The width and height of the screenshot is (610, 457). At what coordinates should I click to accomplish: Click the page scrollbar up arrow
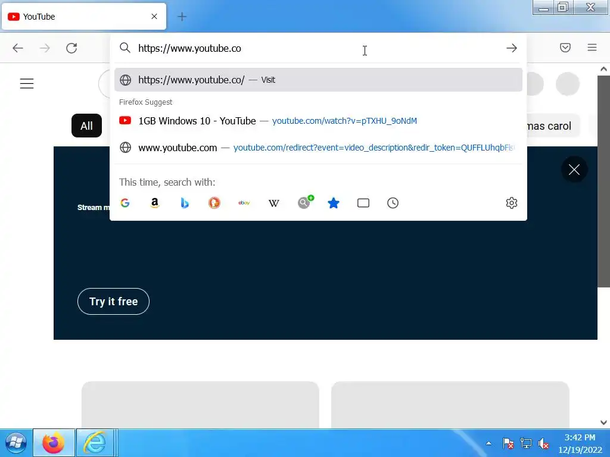[x=603, y=69]
